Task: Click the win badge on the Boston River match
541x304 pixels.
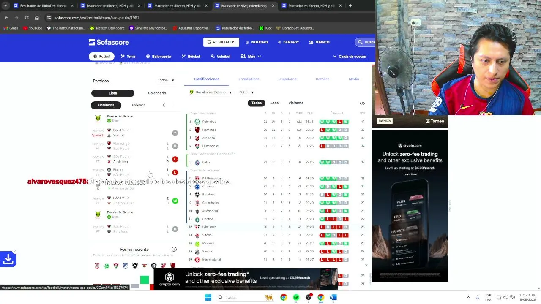Action: [x=175, y=201]
